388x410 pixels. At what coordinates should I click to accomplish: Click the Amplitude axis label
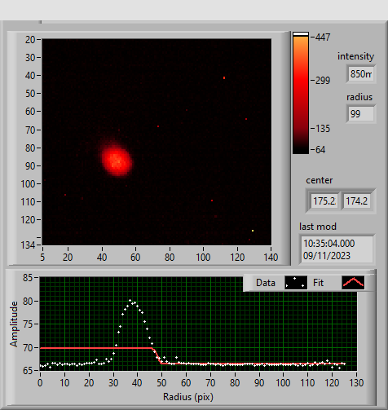coord(14,324)
